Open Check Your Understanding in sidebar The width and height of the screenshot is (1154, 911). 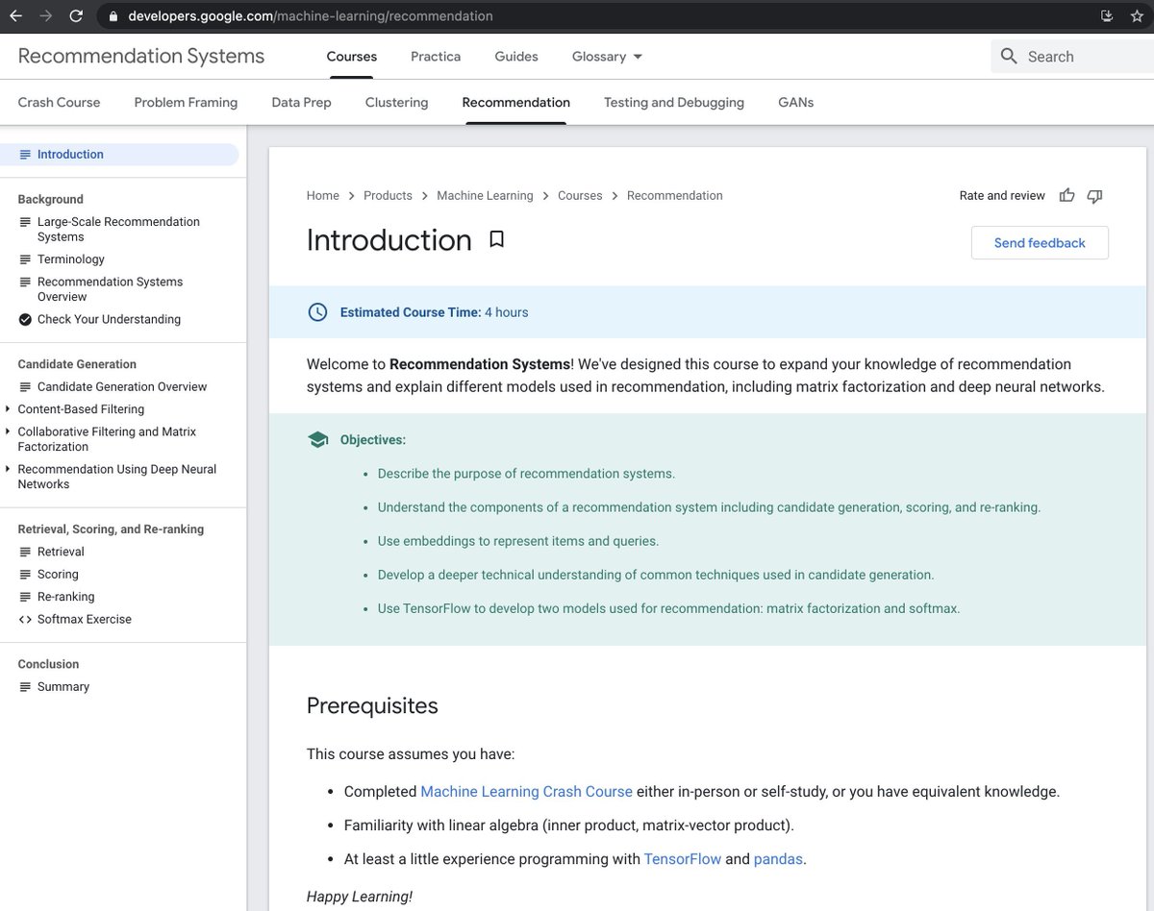109,319
